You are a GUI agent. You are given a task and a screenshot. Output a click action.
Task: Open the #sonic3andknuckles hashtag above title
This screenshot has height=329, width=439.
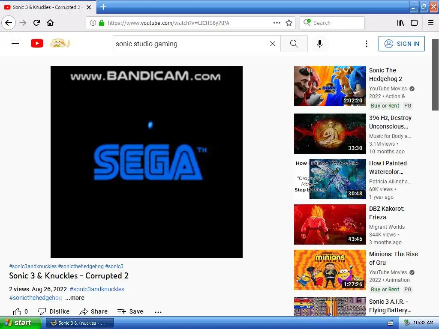point(33,266)
